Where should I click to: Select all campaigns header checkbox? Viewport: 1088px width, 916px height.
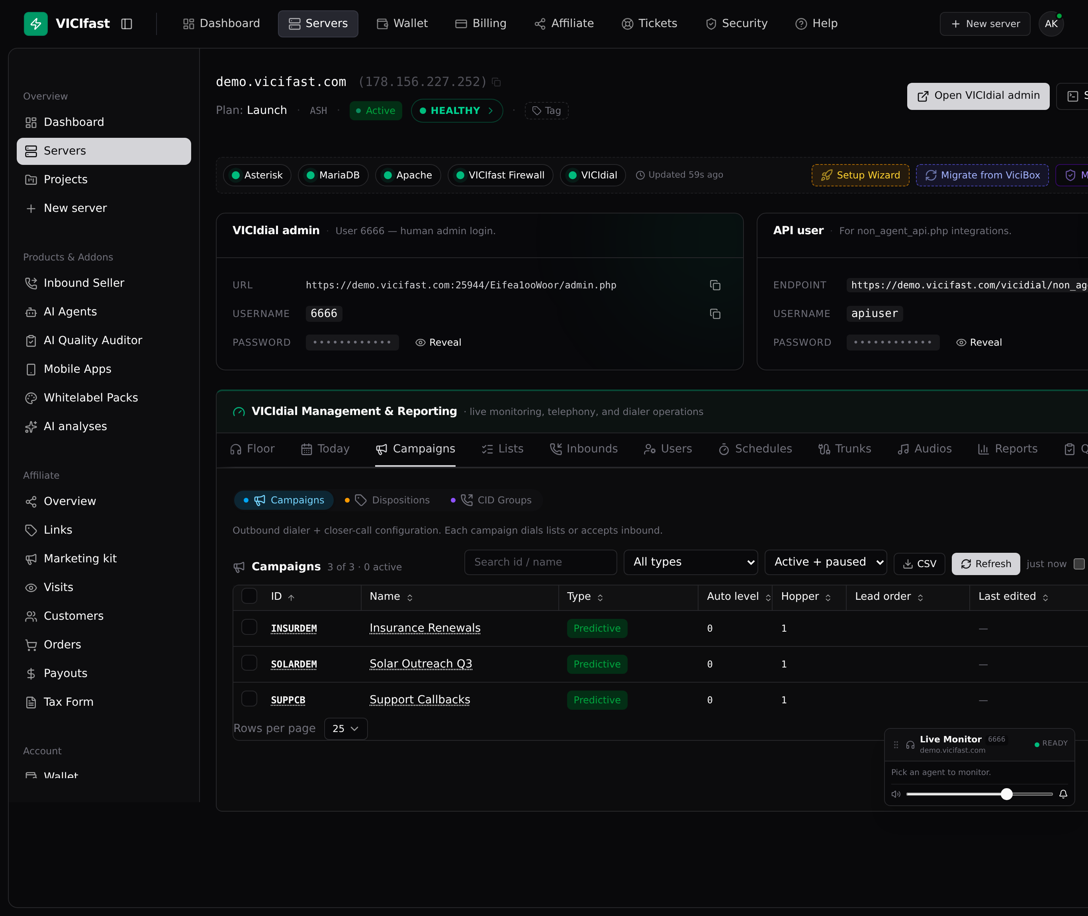[249, 596]
